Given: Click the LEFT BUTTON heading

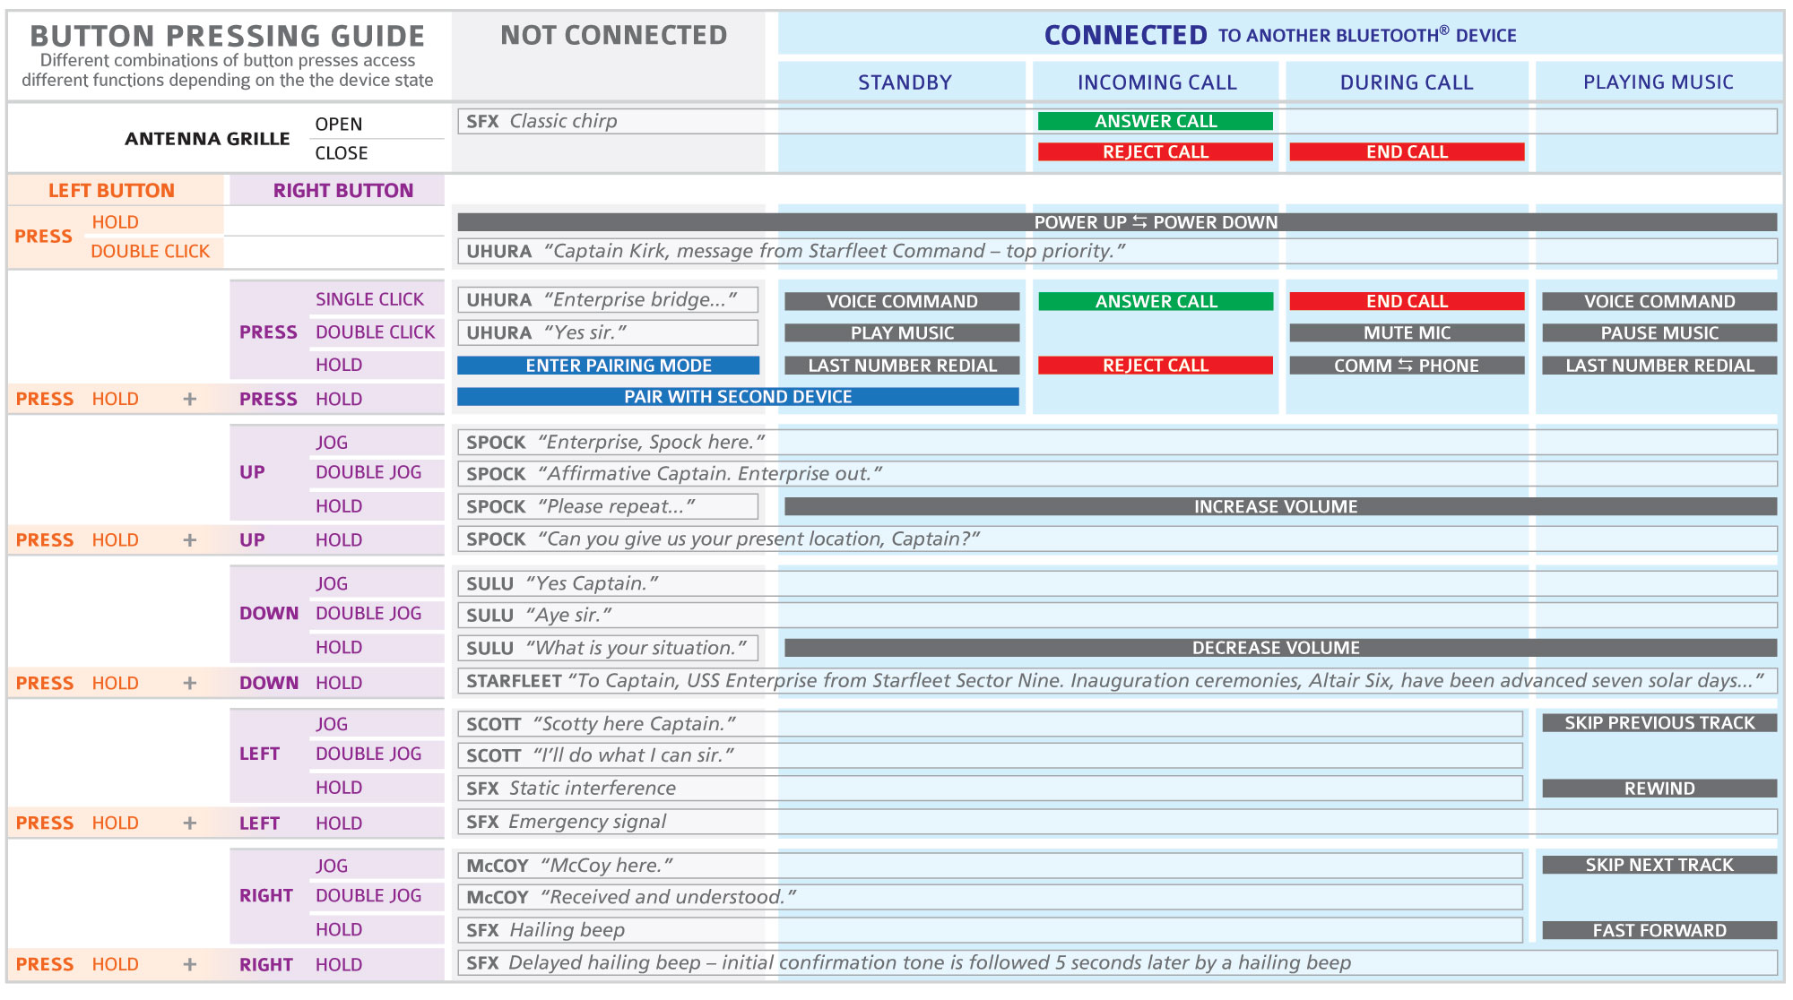Looking at the screenshot, I should (x=111, y=191).
